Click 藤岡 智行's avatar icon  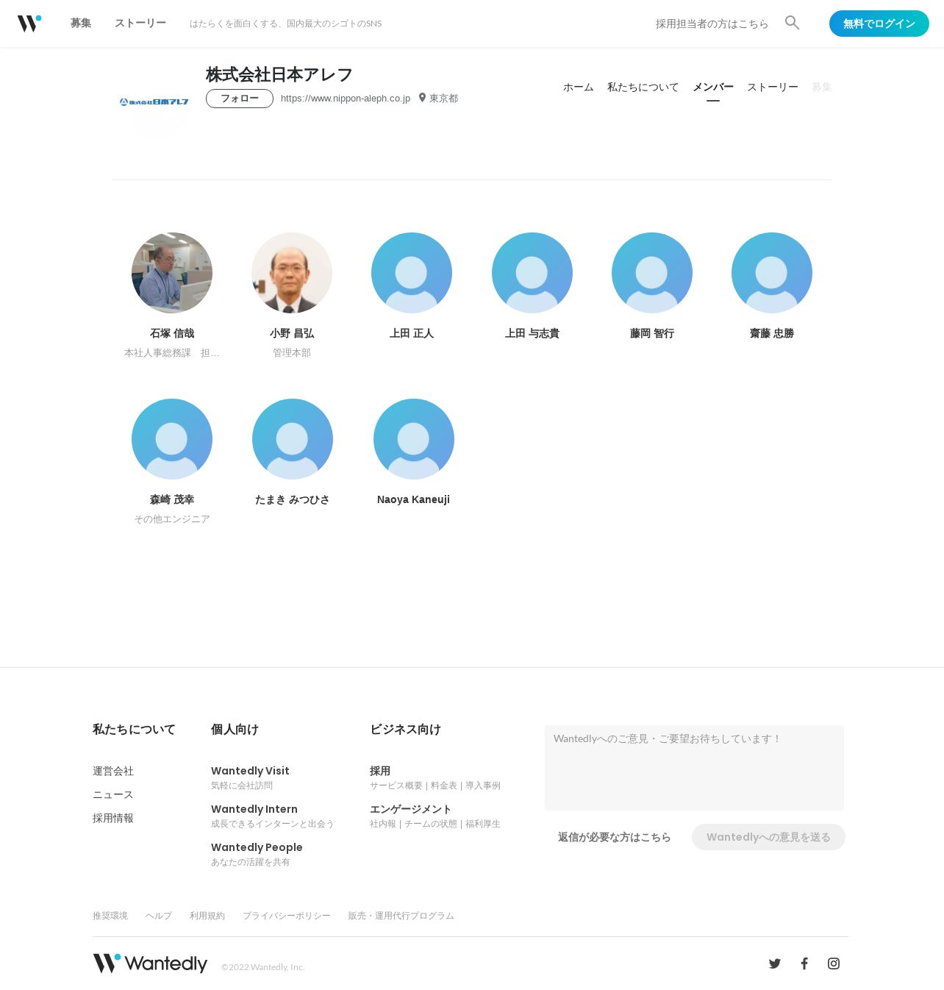point(652,273)
